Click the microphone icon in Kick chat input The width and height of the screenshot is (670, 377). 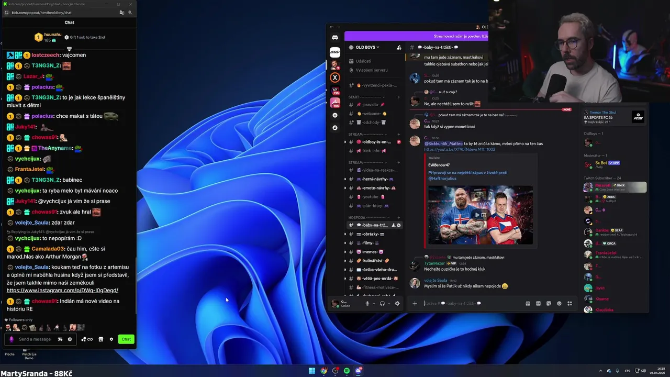[12, 339]
